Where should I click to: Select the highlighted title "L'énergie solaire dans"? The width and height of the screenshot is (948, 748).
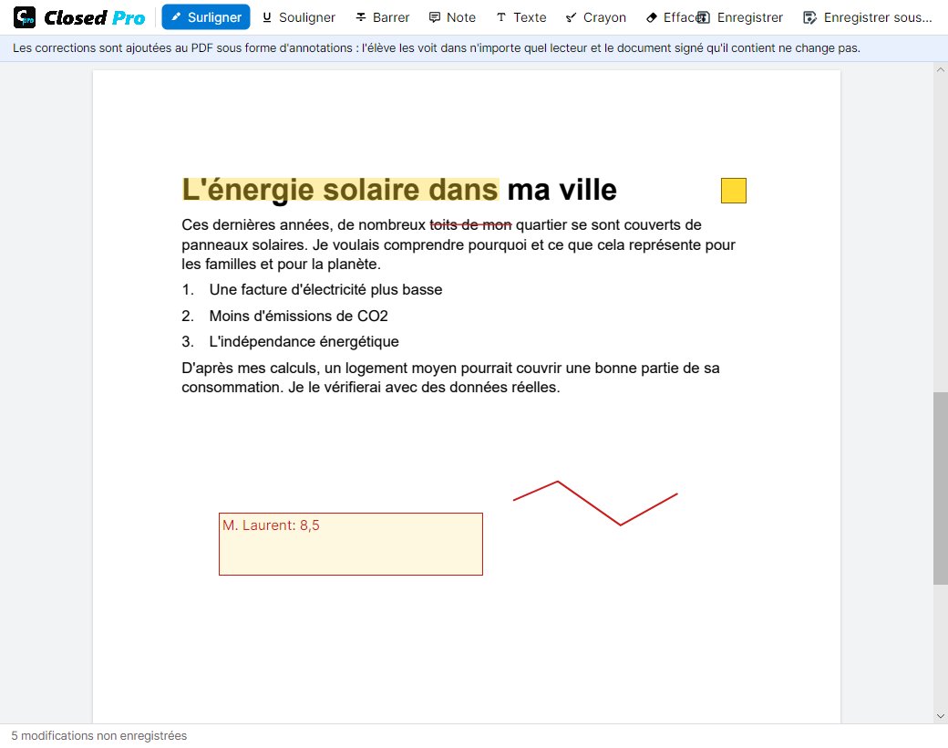click(340, 190)
